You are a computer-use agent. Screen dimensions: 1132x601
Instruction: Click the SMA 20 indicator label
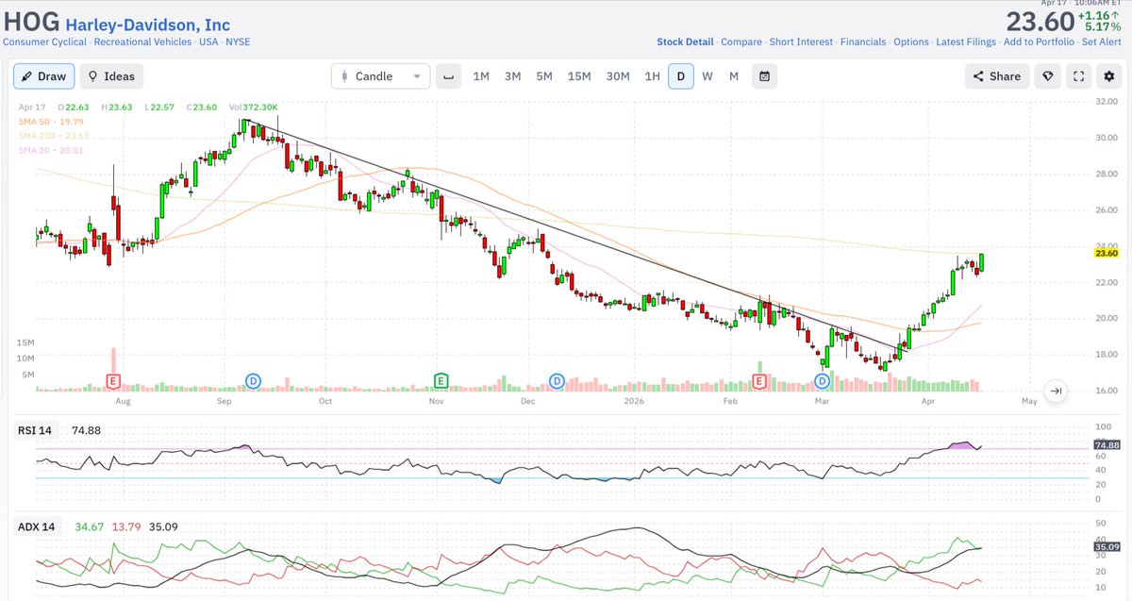pos(51,150)
